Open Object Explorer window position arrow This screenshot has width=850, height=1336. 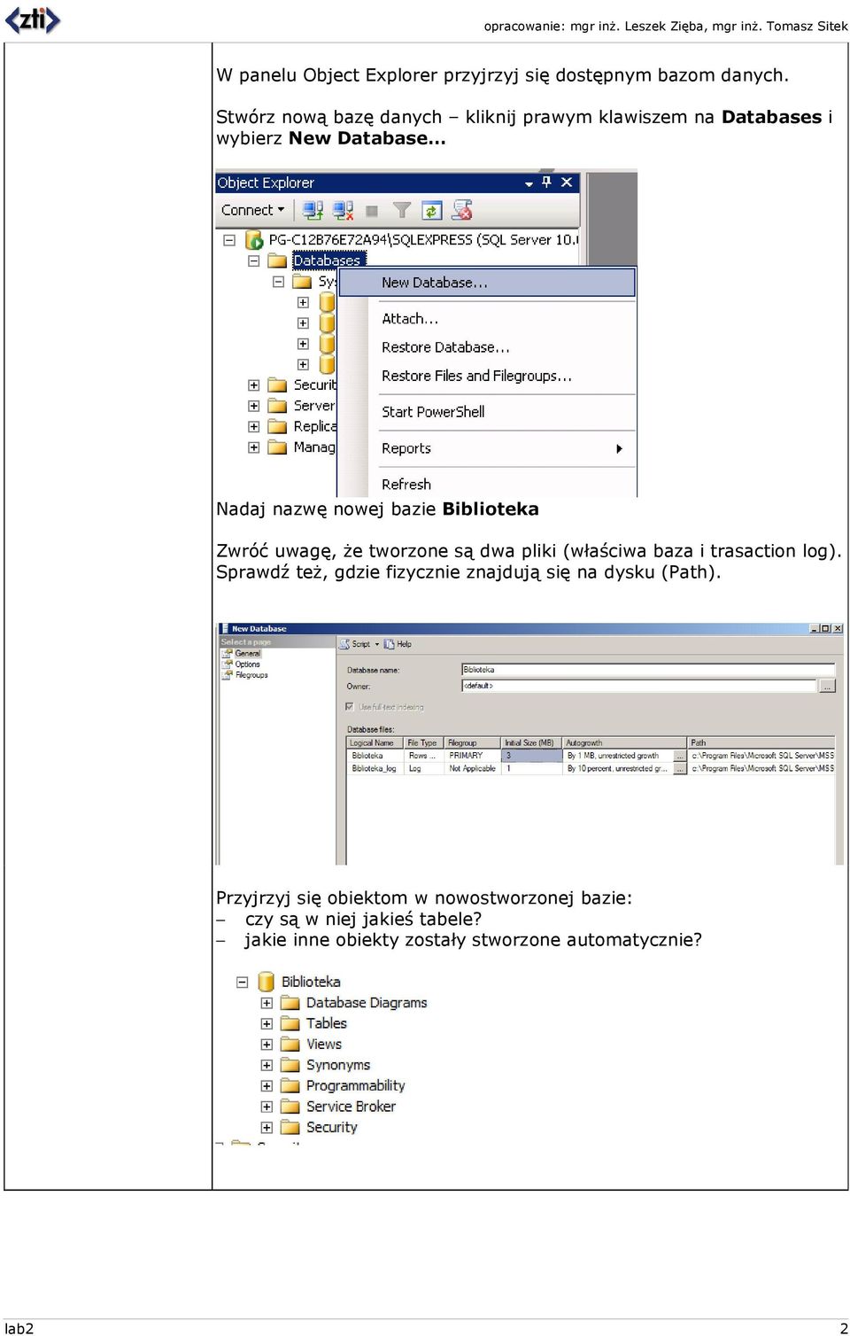[529, 183]
